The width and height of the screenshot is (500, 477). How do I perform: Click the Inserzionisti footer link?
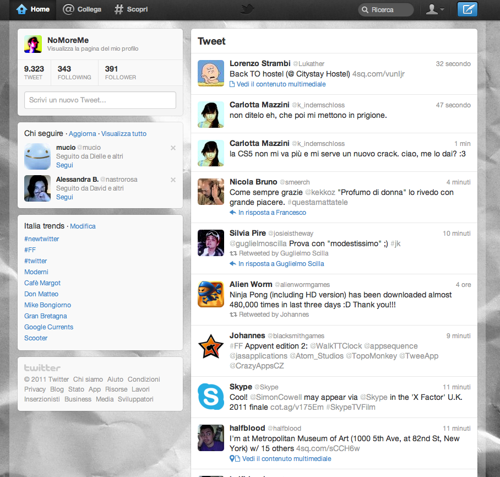point(42,399)
